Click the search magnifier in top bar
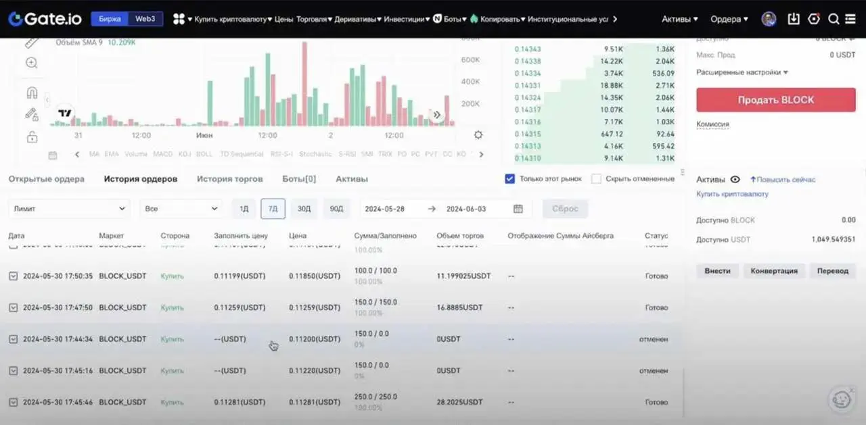This screenshot has height=425, width=866. click(834, 19)
